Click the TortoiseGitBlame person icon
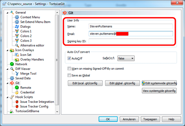This screenshot has height=126, width=185. click(x=12, y=111)
